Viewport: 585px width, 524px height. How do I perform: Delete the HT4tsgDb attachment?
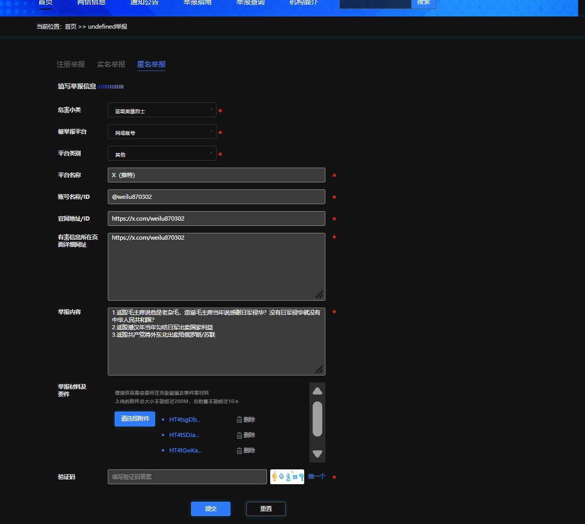[x=246, y=420]
